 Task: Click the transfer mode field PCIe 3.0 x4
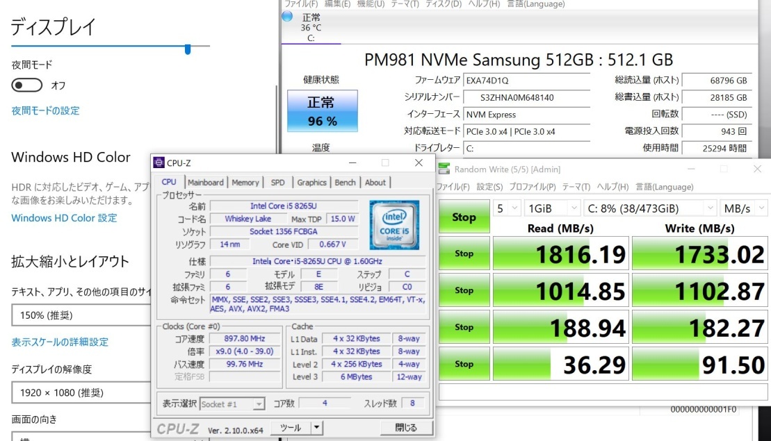click(526, 132)
